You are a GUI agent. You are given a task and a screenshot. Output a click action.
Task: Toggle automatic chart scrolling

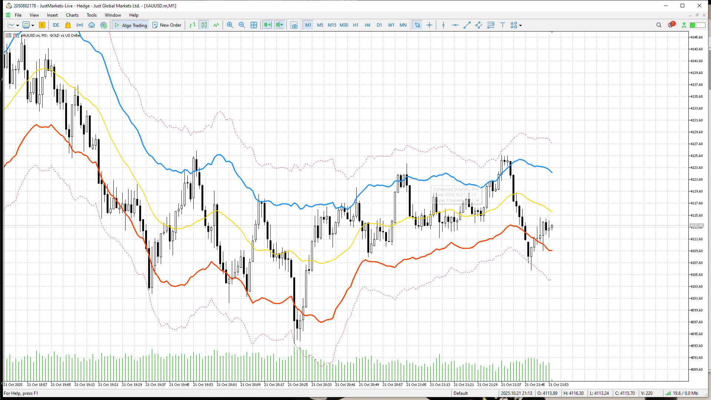[268, 25]
